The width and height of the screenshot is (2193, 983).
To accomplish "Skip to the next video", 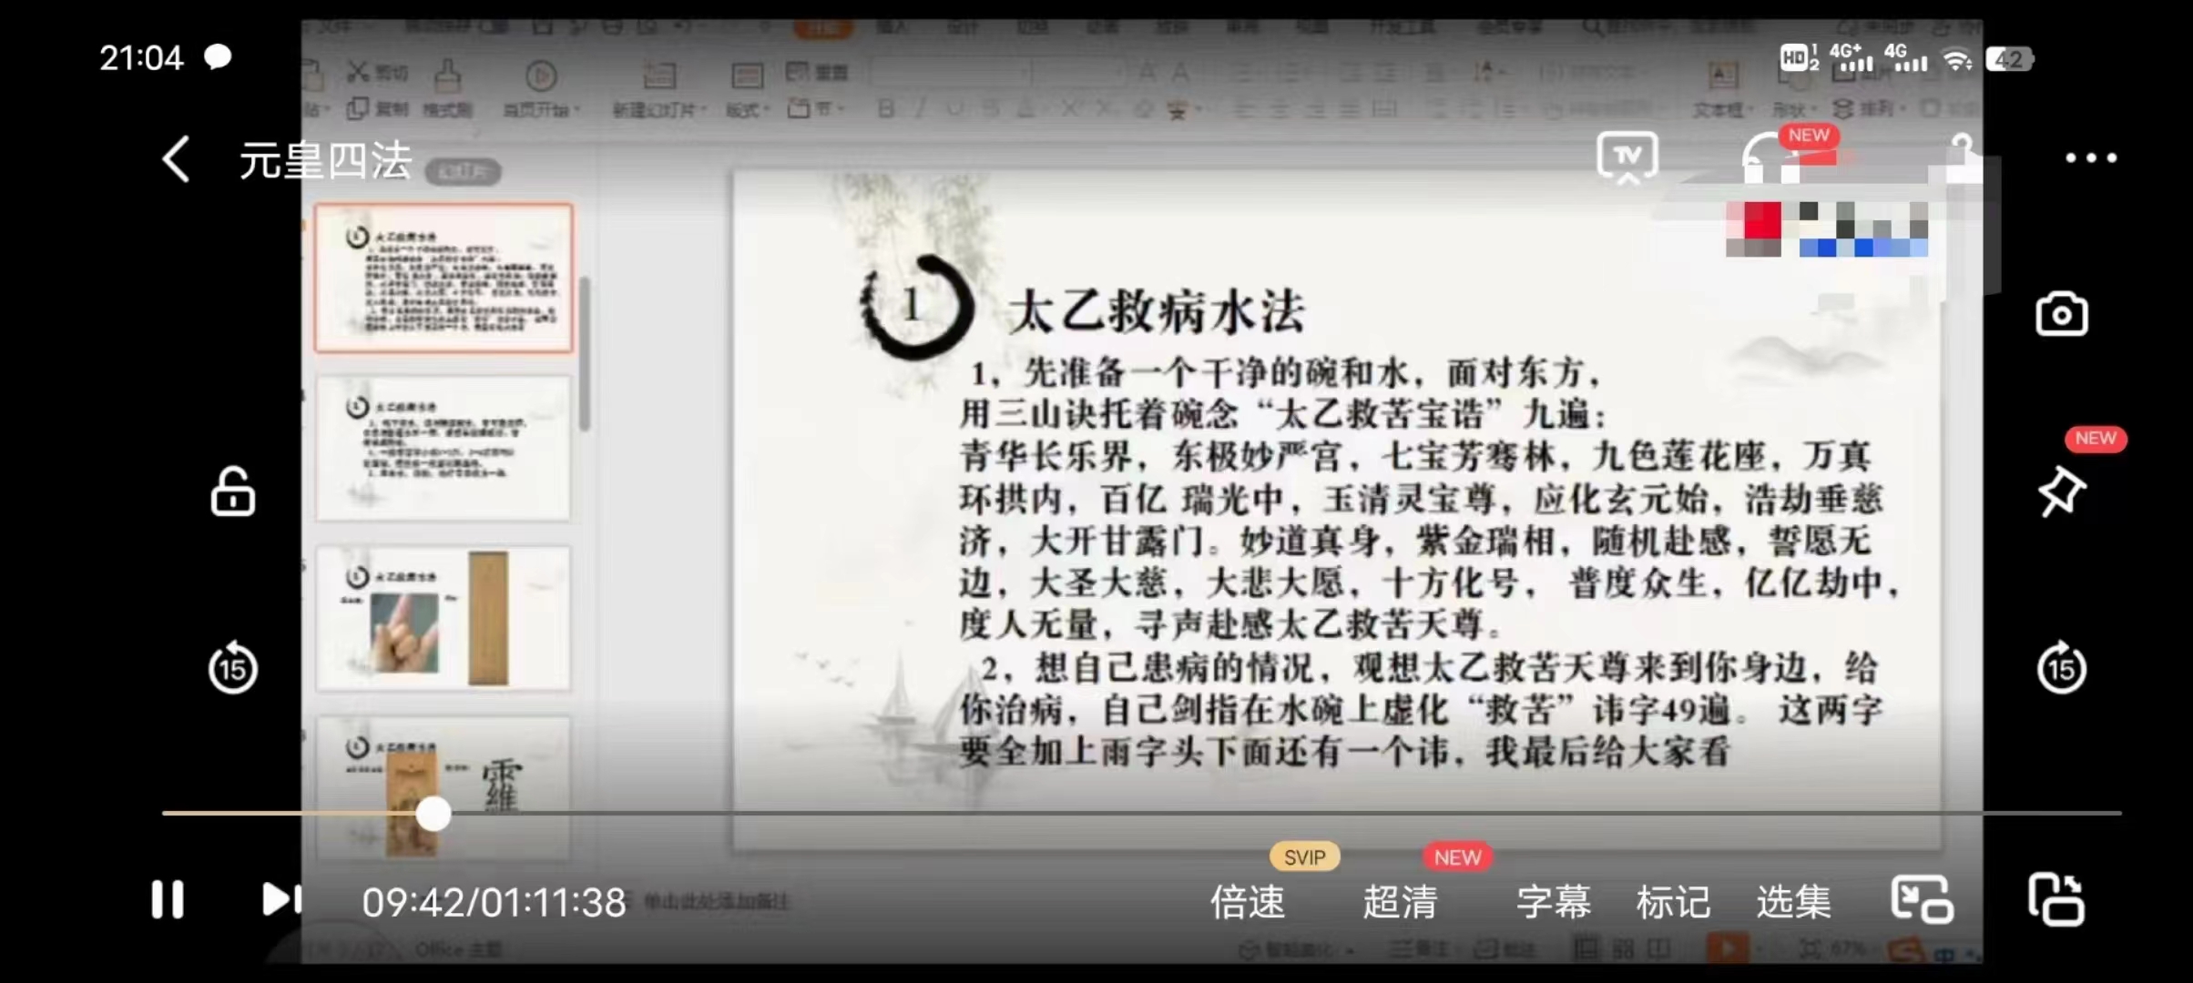I will tap(282, 899).
